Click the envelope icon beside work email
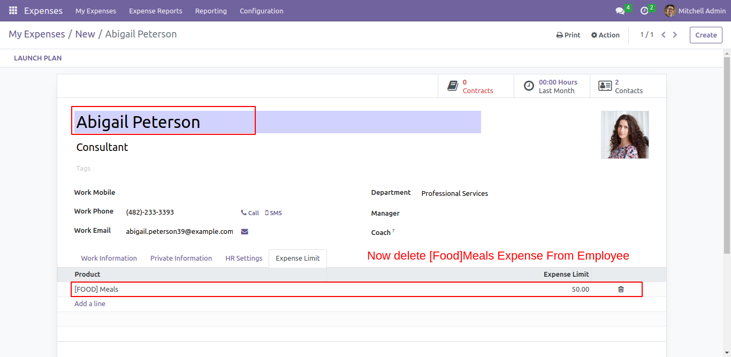Viewport: 731px width, 357px height. click(x=245, y=232)
